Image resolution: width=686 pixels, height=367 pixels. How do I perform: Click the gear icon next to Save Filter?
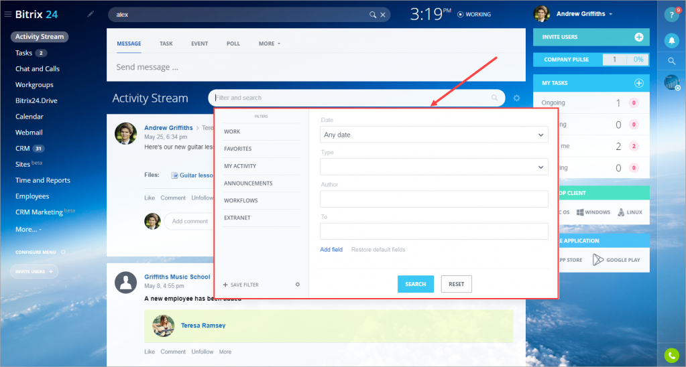click(x=298, y=285)
